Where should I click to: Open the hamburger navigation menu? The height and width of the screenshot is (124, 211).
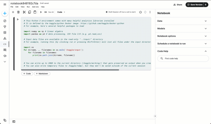(5, 4)
